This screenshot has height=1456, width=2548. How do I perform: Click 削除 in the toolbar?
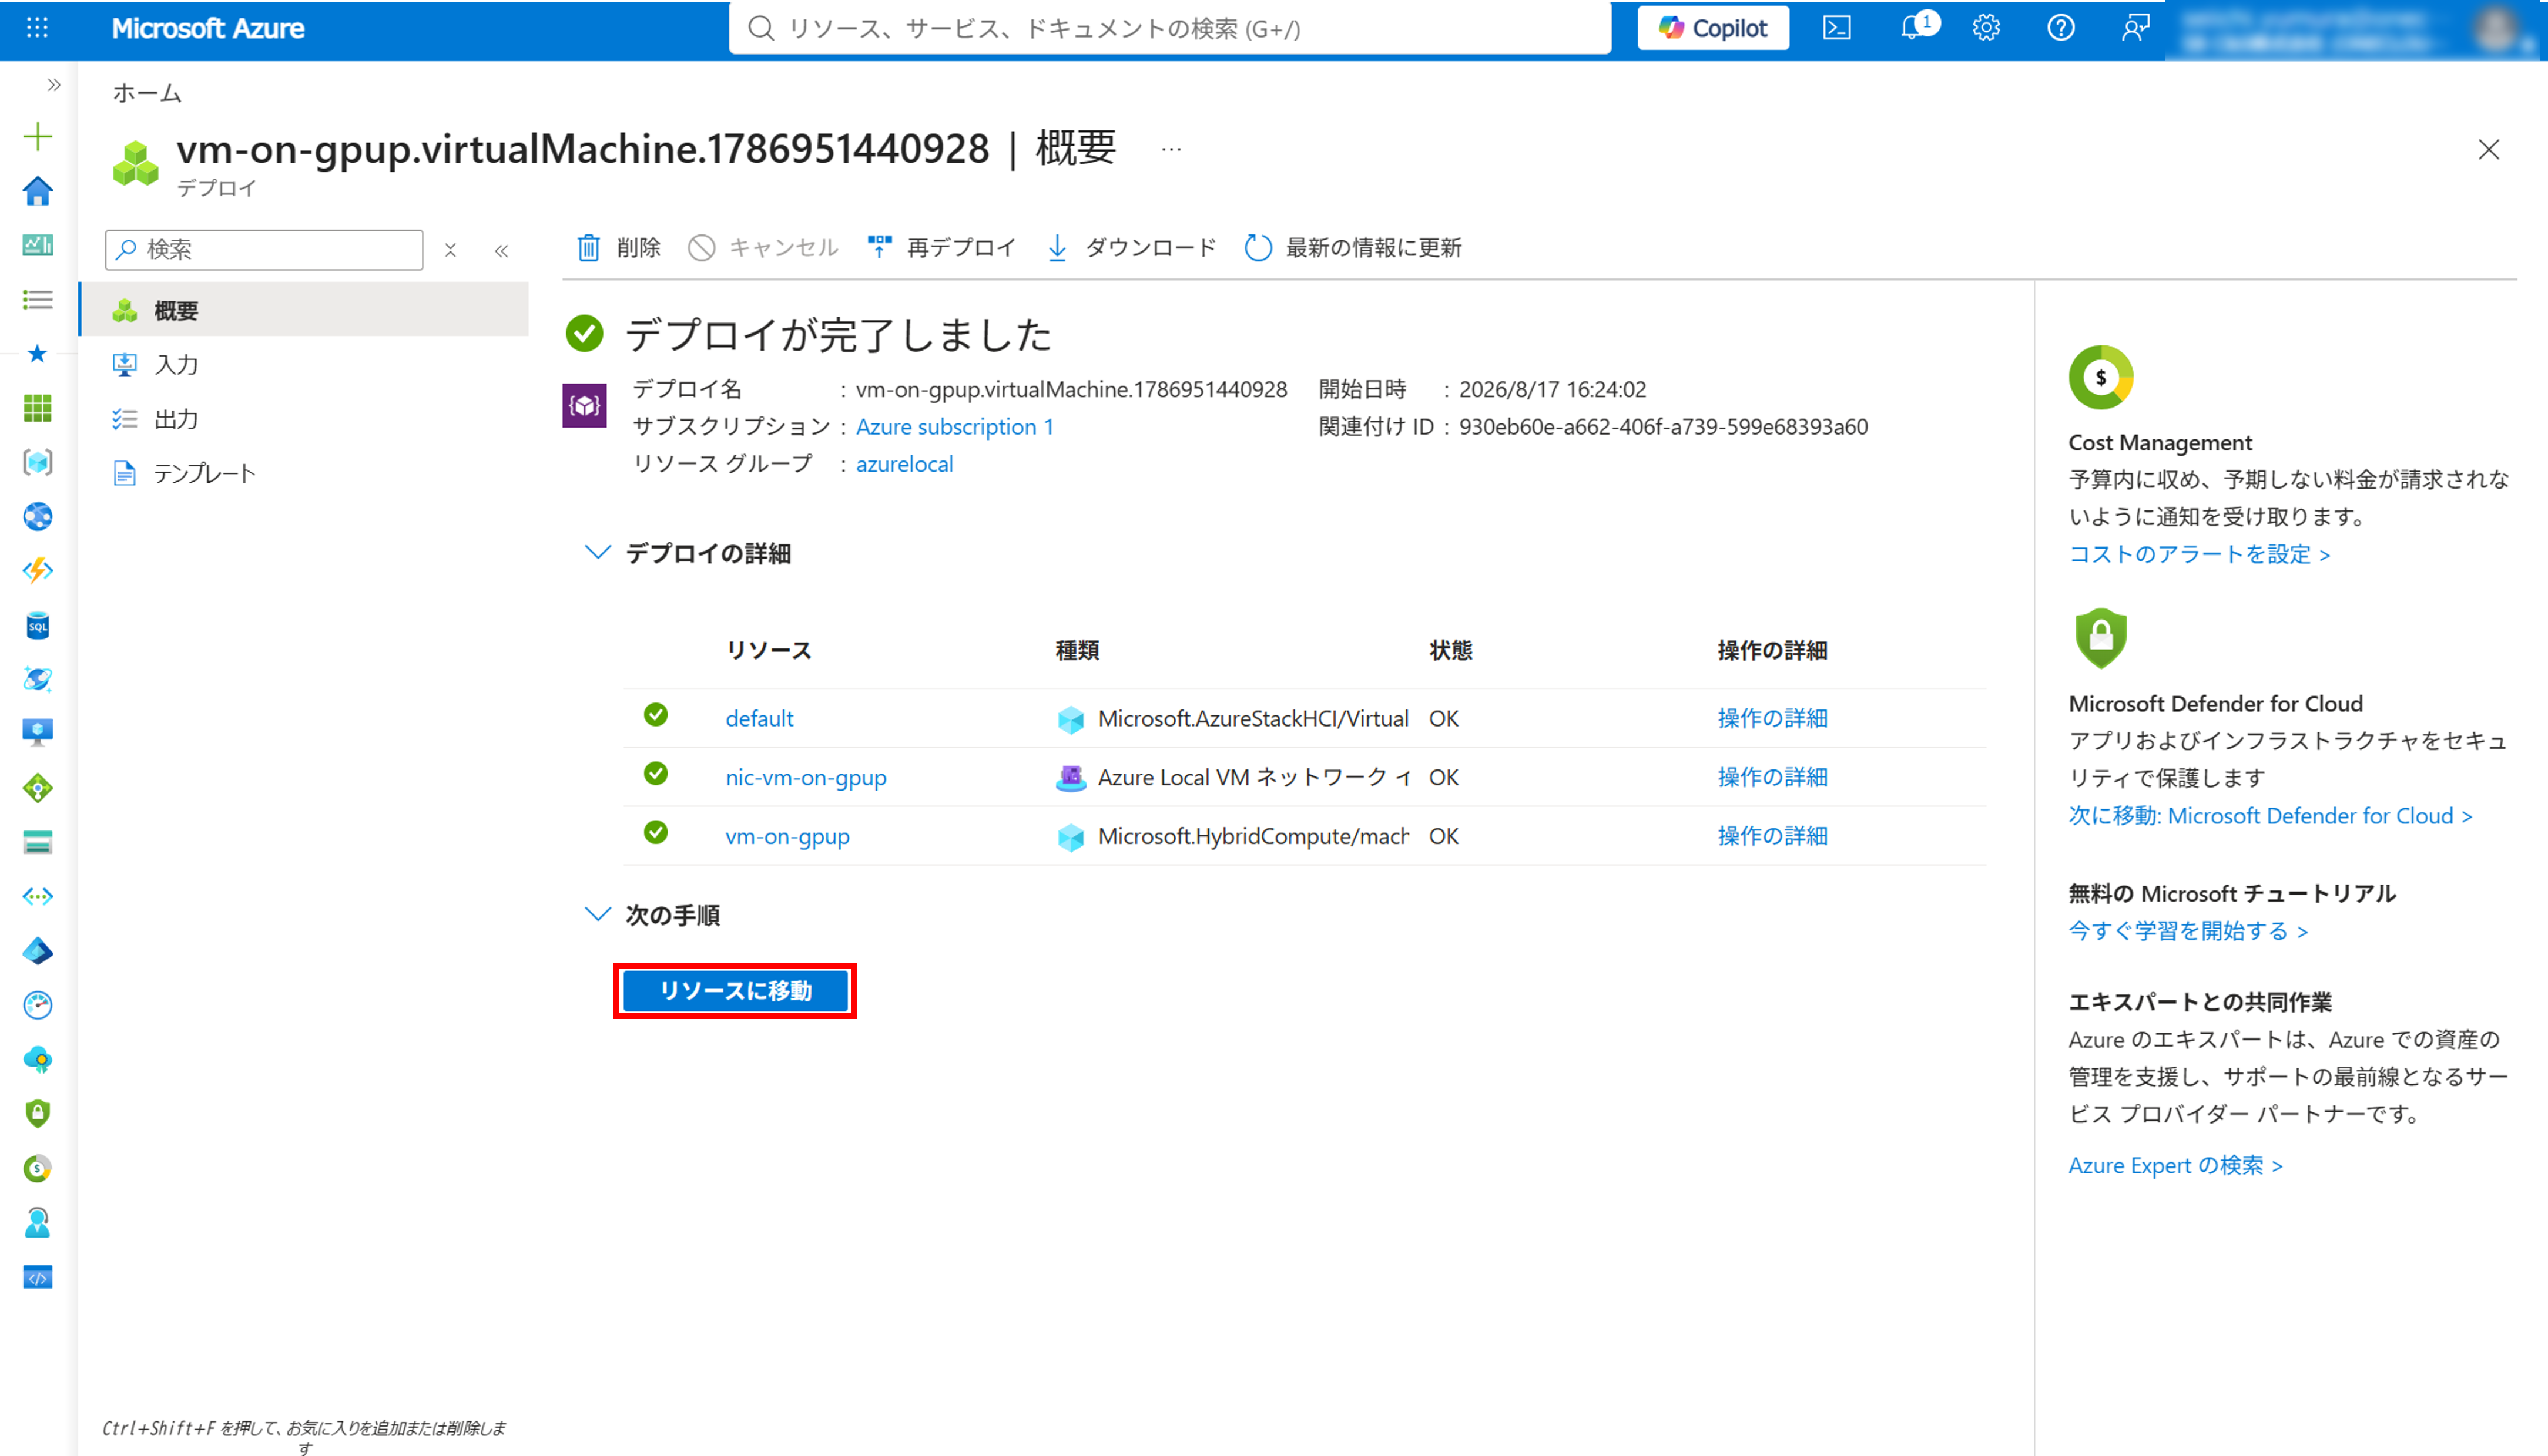pos(619,247)
